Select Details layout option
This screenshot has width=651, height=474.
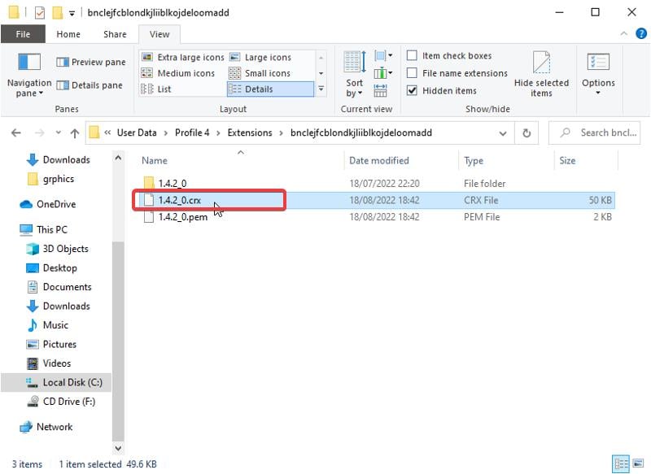coord(270,89)
